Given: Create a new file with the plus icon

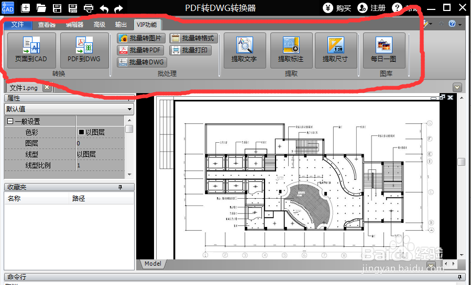Looking at the screenshot, I should click(26, 8).
